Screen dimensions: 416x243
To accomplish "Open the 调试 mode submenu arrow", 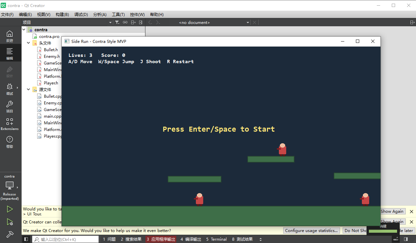I will (17, 88).
